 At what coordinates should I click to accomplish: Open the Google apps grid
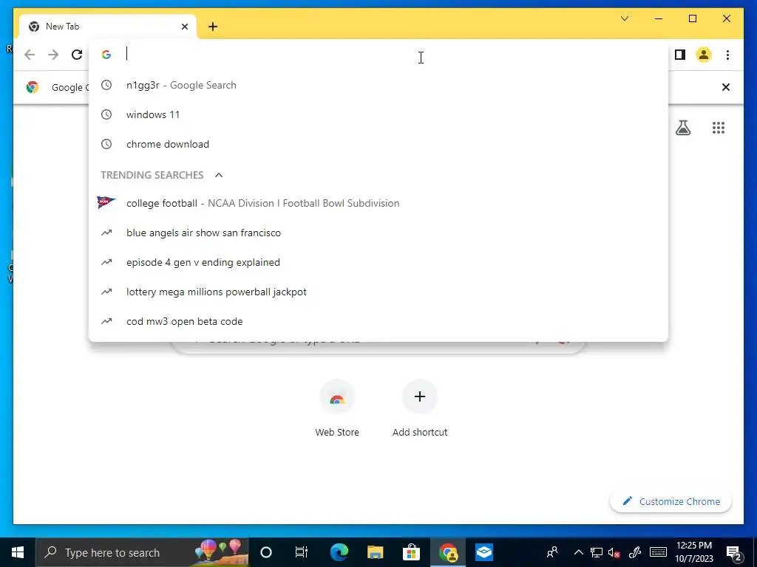[719, 128]
